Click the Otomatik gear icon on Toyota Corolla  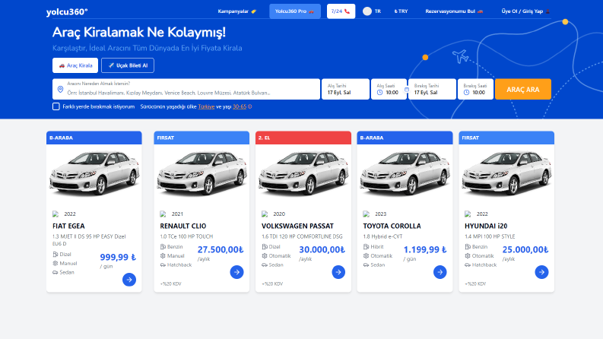(x=366, y=255)
